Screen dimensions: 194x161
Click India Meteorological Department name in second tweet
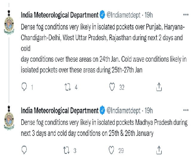(60, 111)
